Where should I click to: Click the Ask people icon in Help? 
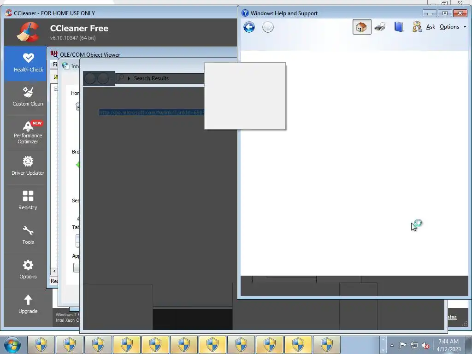[417, 27]
